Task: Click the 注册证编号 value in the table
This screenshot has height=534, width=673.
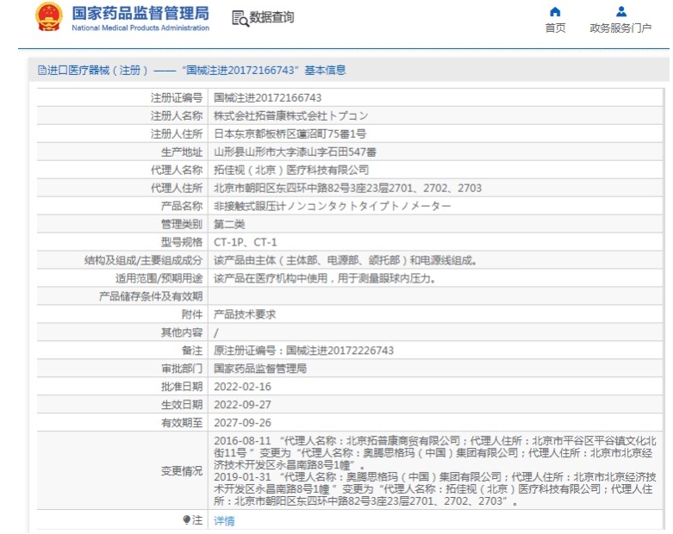Action: click(267, 98)
